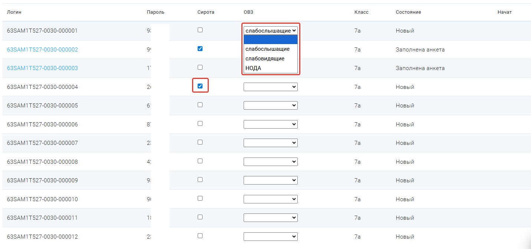531x249 pixels.
Task: Open login link 63SAM1T527-0030-000003
Action: [42, 68]
